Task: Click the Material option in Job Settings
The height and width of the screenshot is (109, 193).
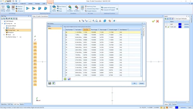Action: (x=19, y=9)
